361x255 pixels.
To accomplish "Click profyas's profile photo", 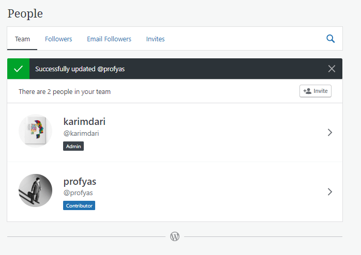I will coord(35,190).
